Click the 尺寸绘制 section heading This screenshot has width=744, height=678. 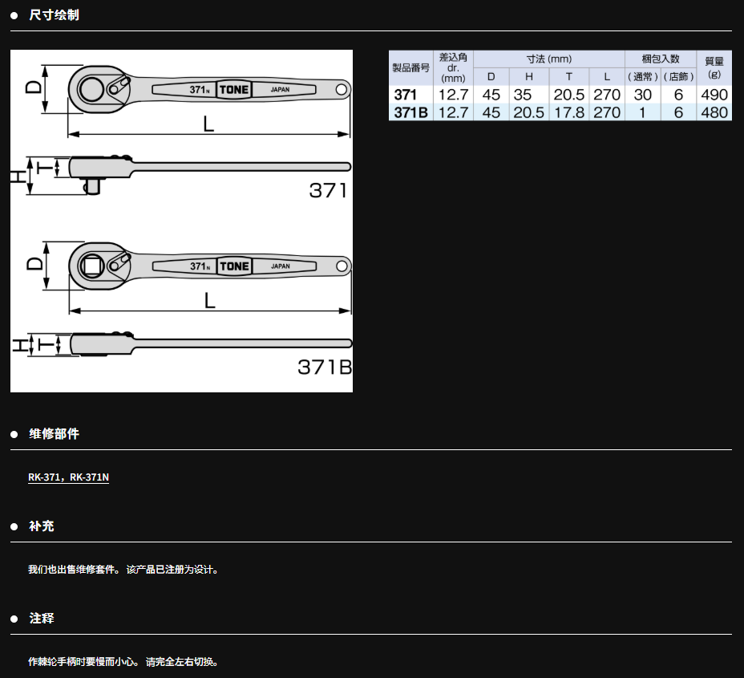click(54, 14)
